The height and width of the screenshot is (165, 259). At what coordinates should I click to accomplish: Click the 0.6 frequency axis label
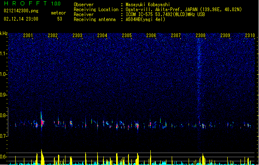coord(4,157)
